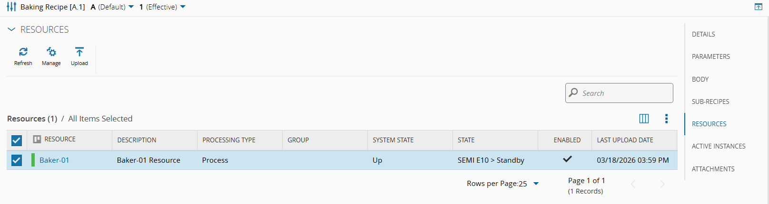Click into the Search field

[x=624, y=93]
